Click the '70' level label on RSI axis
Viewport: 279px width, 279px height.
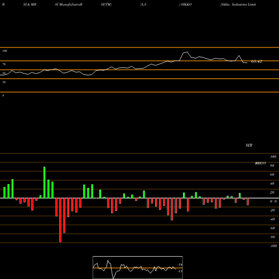click(x=4, y=64)
